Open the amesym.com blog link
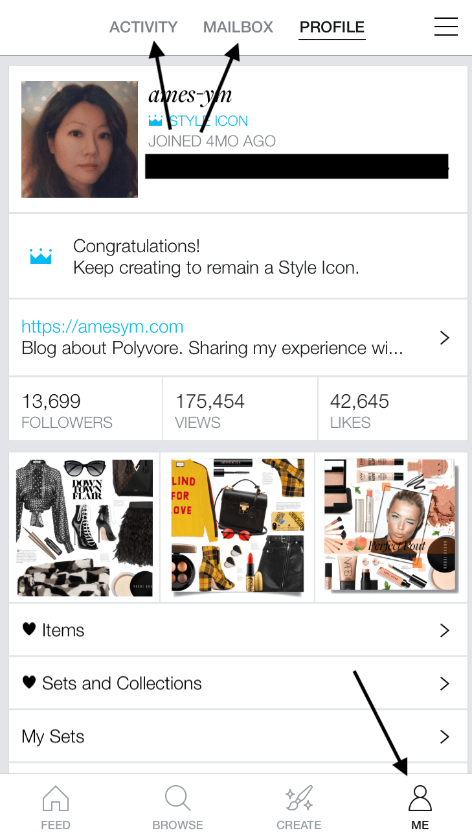Screen dimensions: 472x837 click(102, 327)
